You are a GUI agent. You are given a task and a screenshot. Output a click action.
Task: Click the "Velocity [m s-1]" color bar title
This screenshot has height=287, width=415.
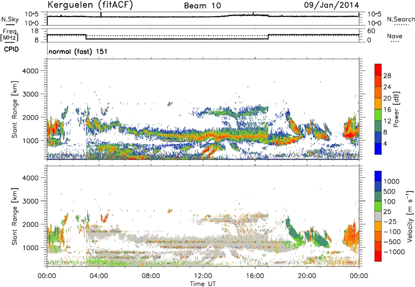[x=410, y=216]
